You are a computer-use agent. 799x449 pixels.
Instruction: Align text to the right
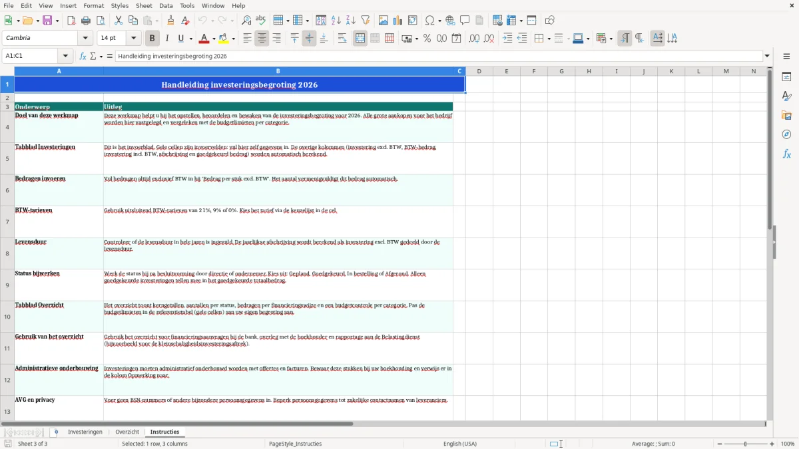pos(276,39)
